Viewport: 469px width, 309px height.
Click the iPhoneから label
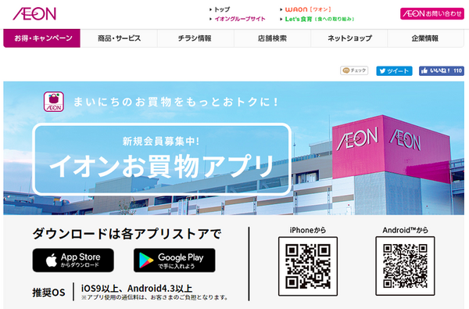[308, 230]
